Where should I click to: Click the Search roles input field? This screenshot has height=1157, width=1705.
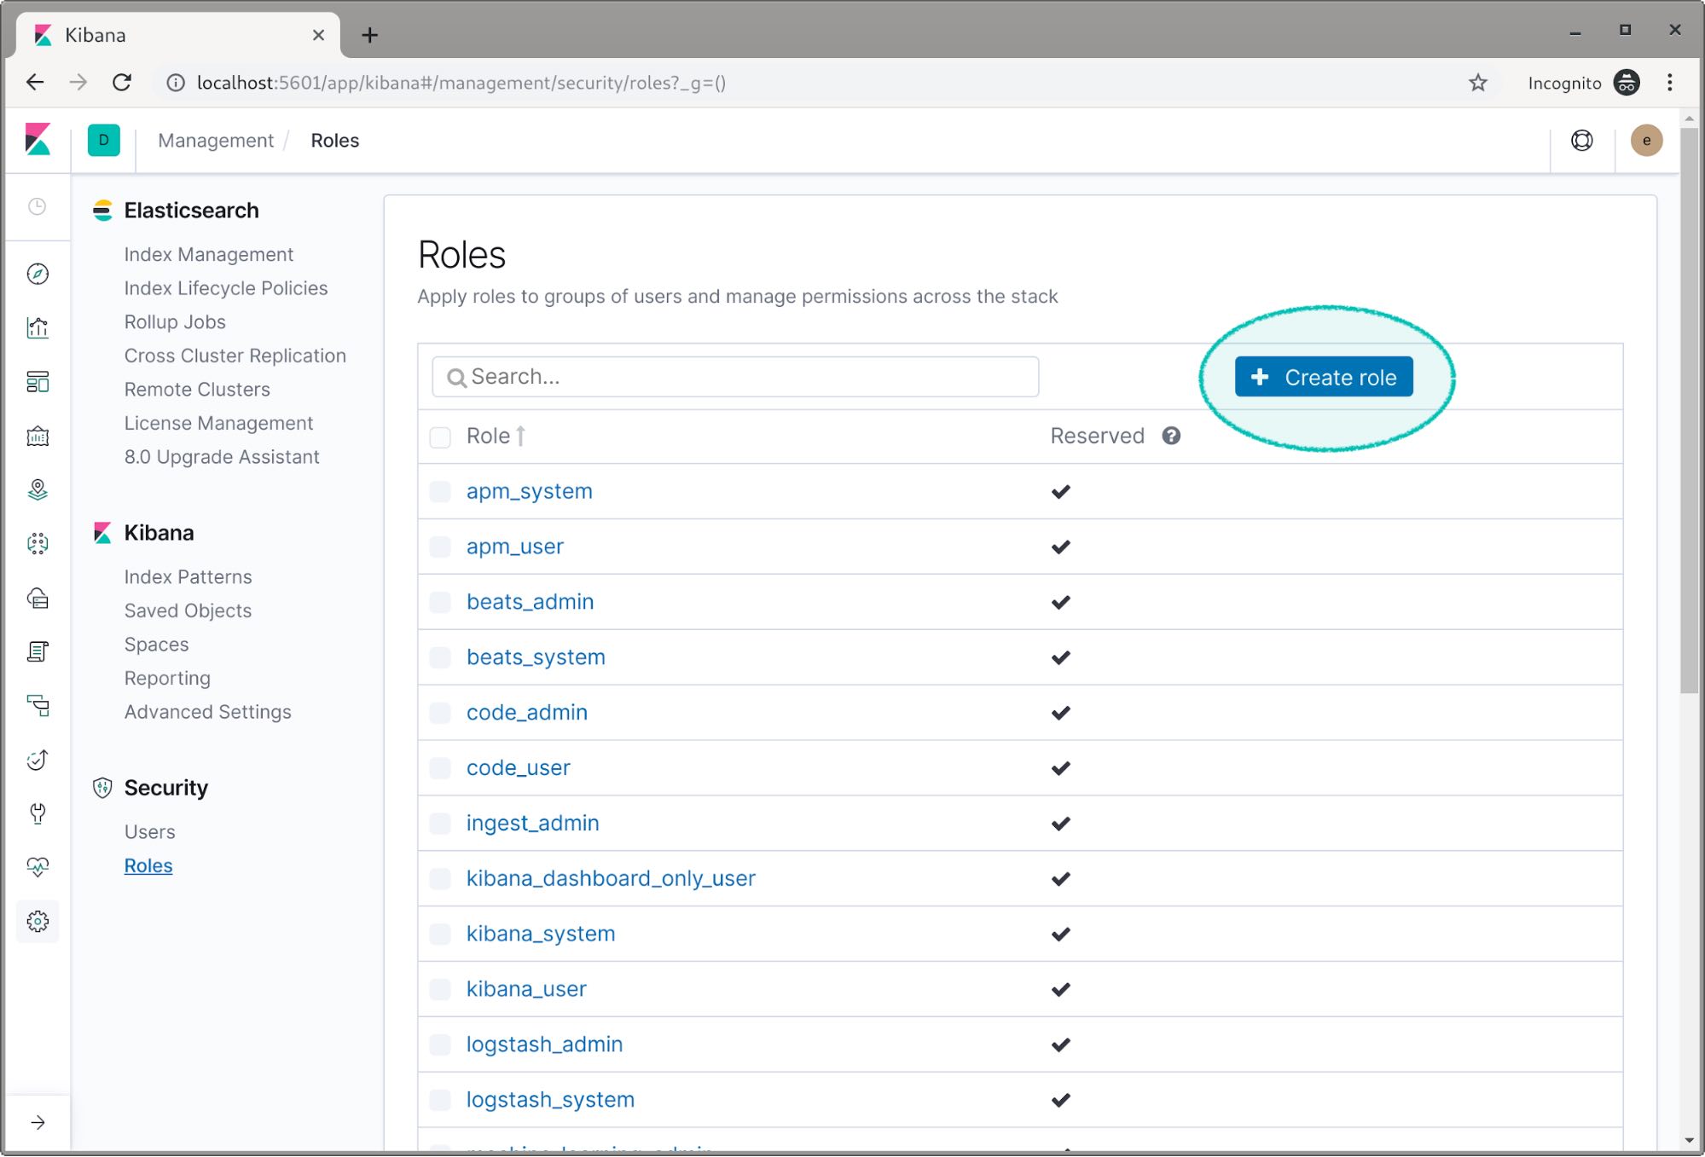point(735,376)
